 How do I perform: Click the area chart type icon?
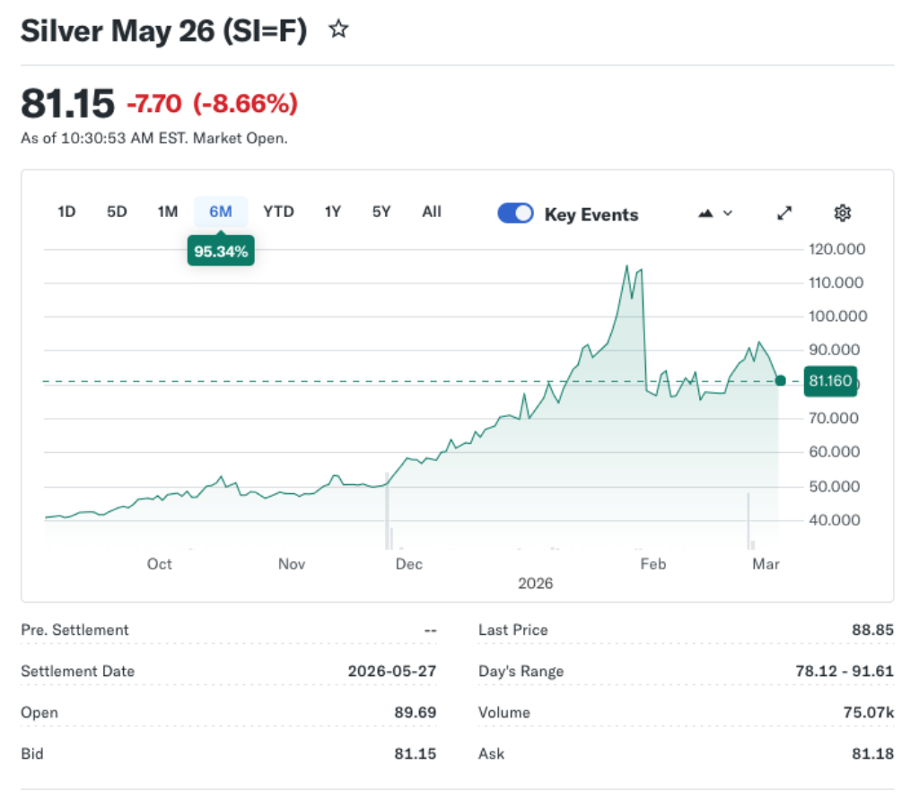705,212
